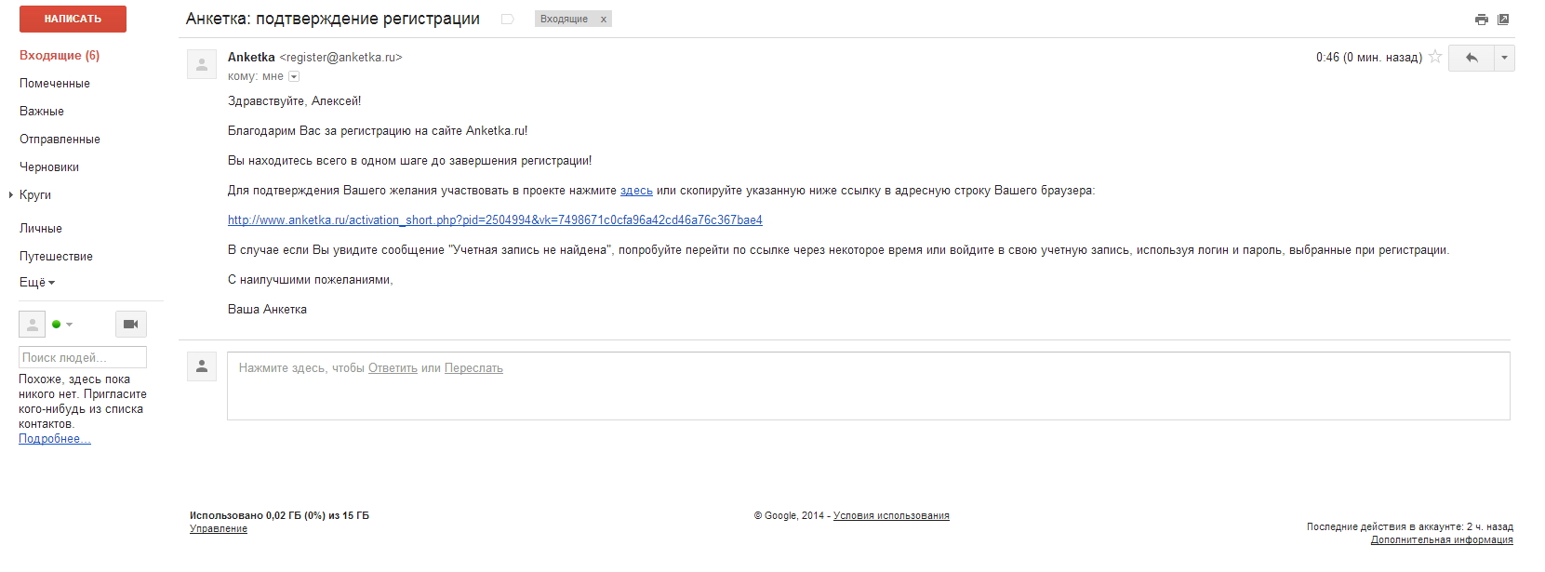The height and width of the screenshot is (572, 1545).
Task: Click the НАПИСАТЬ compose button
Action: click(x=73, y=19)
